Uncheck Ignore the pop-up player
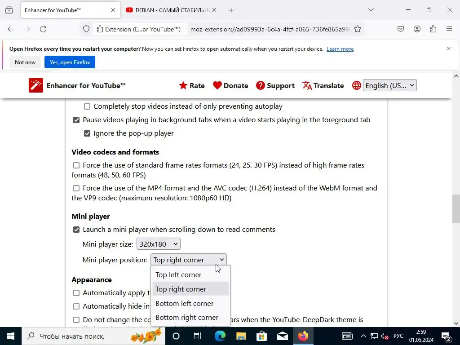The width and height of the screenshot is (460, 345). point(87,133)
